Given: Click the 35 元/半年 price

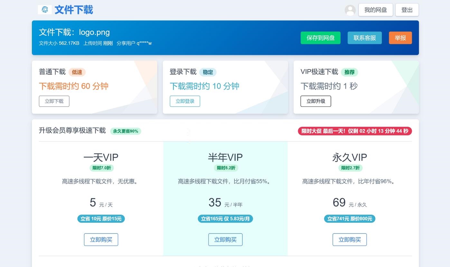Looking at the screenshot, I should [x=225, y=203].
